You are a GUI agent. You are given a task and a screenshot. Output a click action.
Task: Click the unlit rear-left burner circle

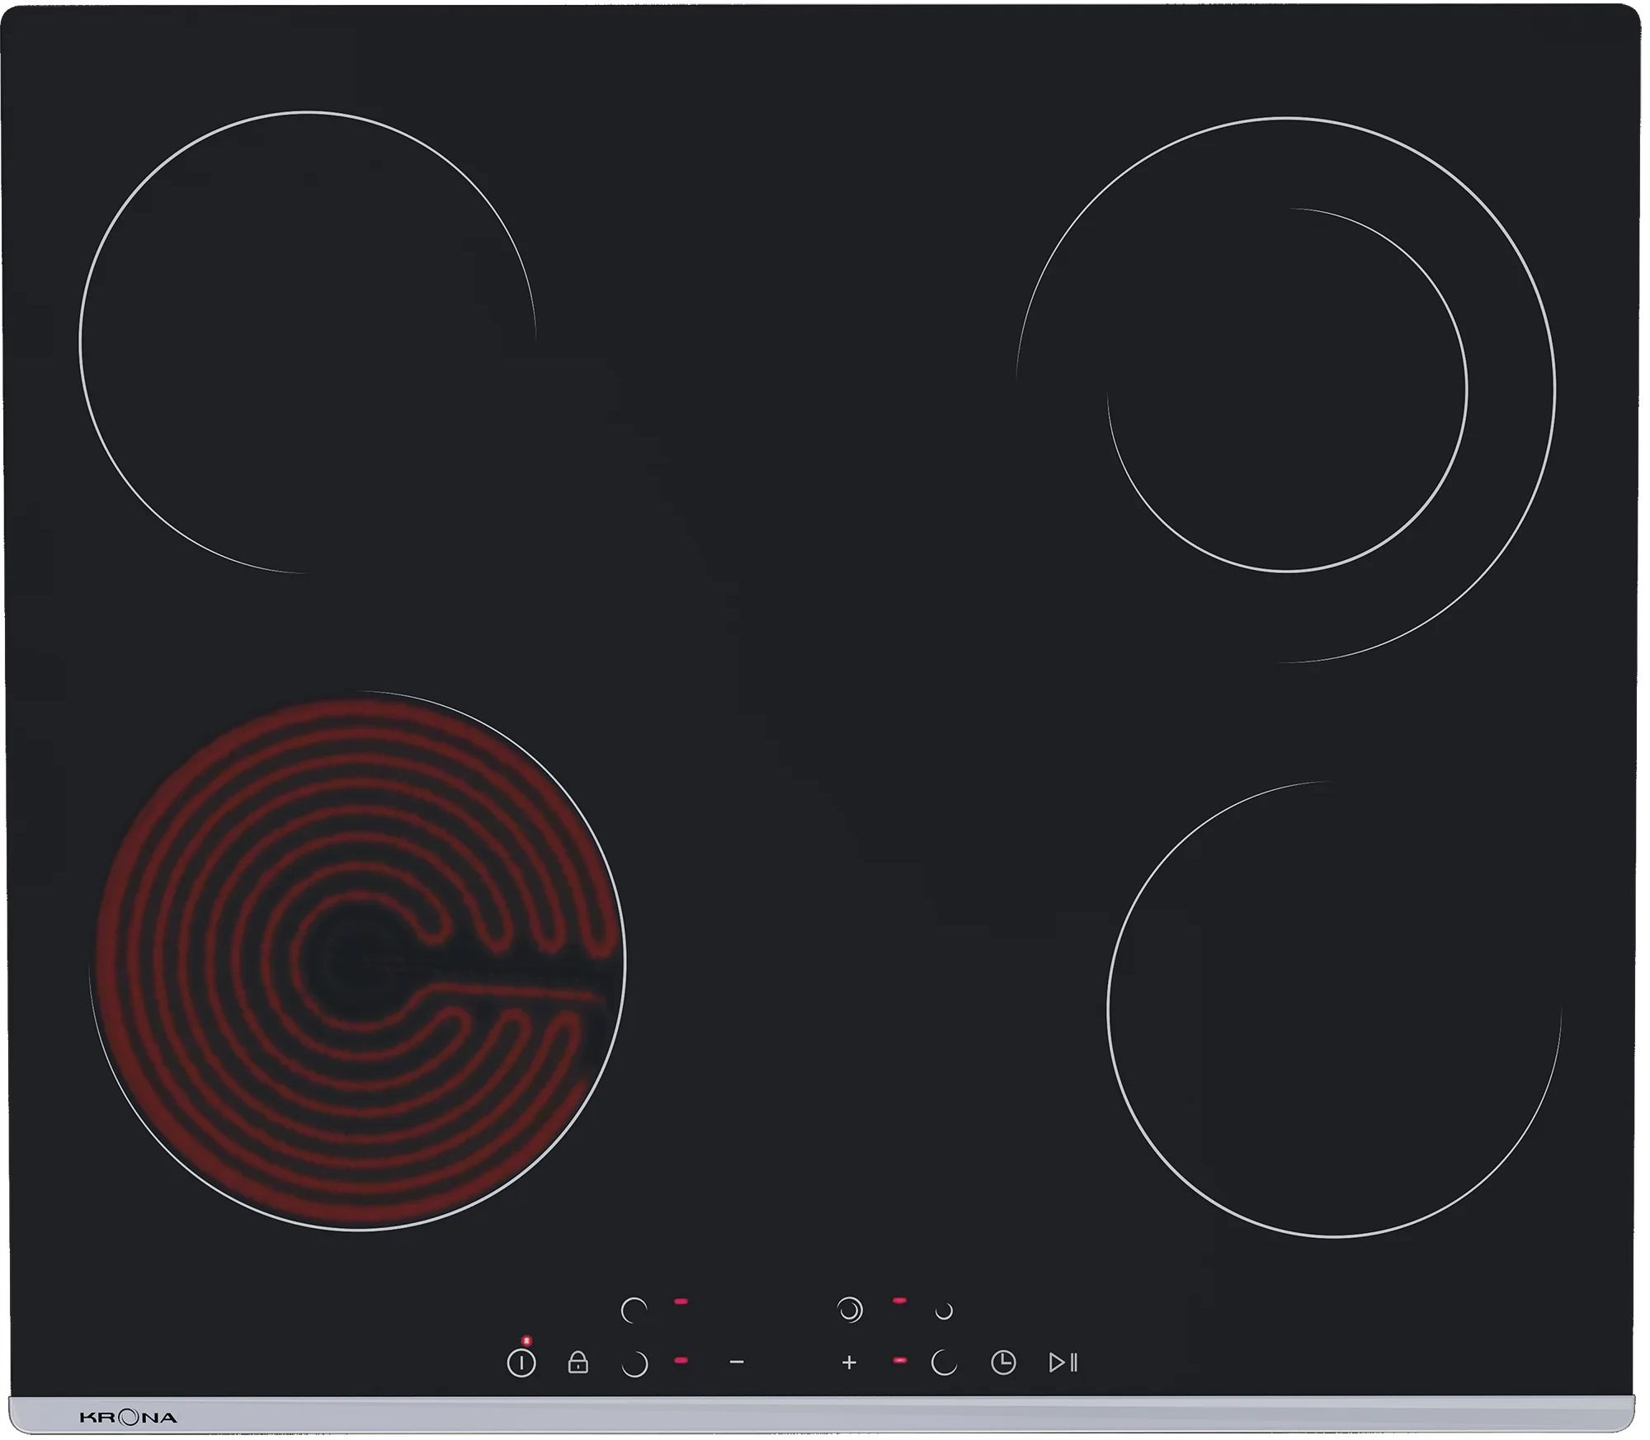tap(308, 342)
